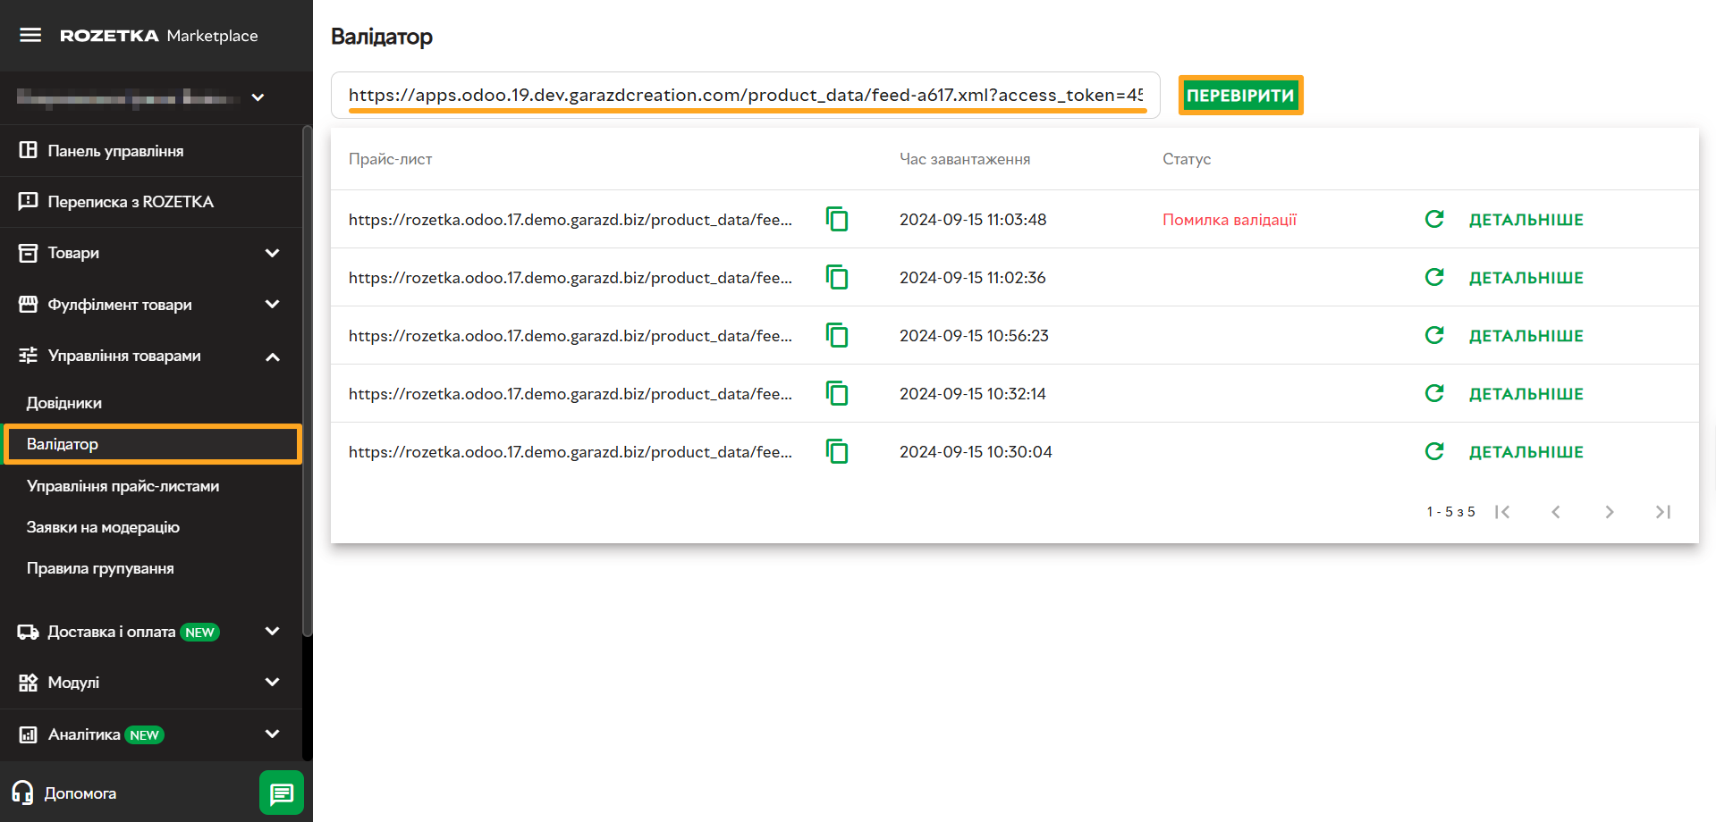Click the Допомога headset icon
The image size is (1716, 822).
[22, 793]
